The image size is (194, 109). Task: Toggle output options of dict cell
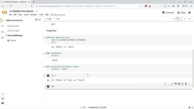pos(48,80)
